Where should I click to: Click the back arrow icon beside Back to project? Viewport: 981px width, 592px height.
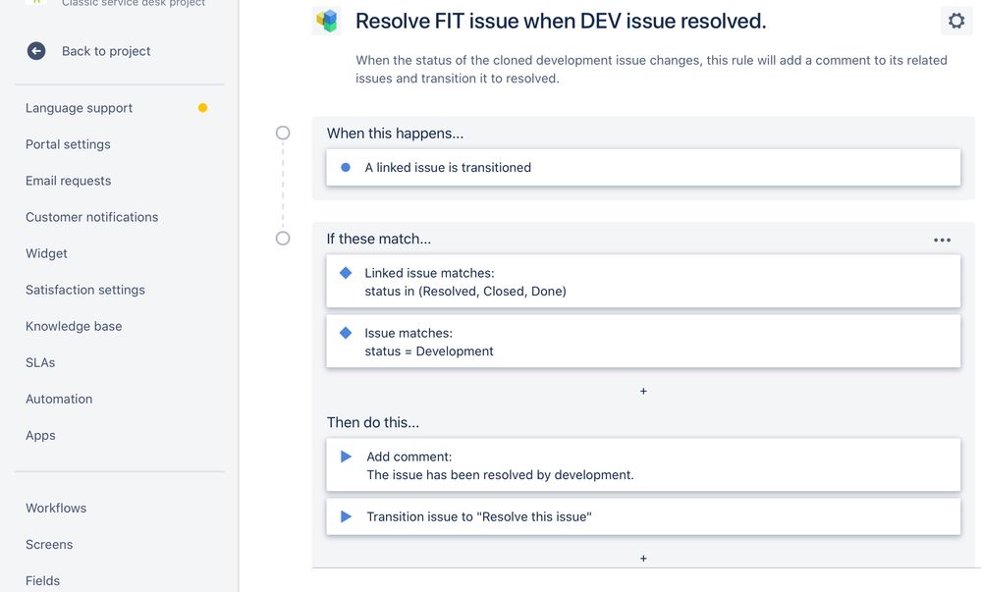[x=36, y=51]
